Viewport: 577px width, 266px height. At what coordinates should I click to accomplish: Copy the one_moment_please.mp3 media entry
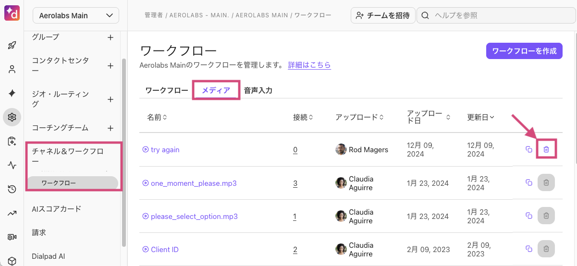pos(528,183)
